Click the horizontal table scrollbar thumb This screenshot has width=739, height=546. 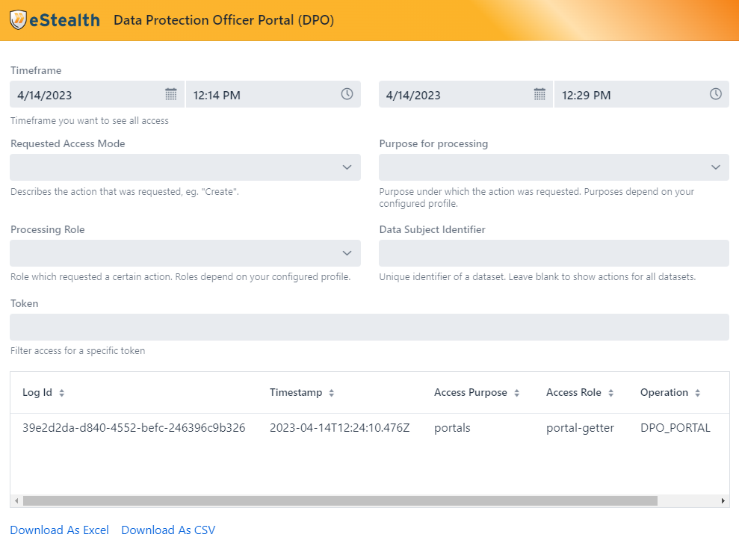coord(340,500)
